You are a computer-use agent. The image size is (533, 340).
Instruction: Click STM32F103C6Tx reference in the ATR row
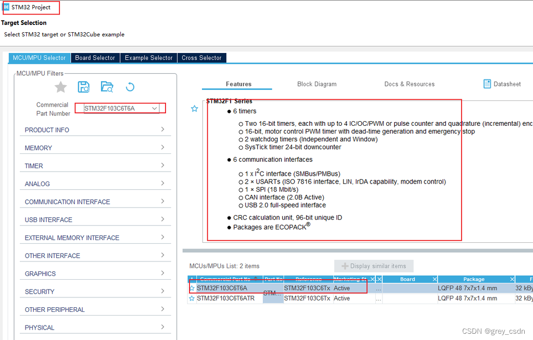(x=307, y=298)
